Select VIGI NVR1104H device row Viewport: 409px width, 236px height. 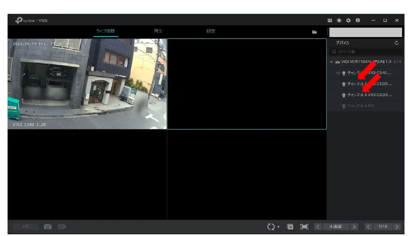coord(365,62)
